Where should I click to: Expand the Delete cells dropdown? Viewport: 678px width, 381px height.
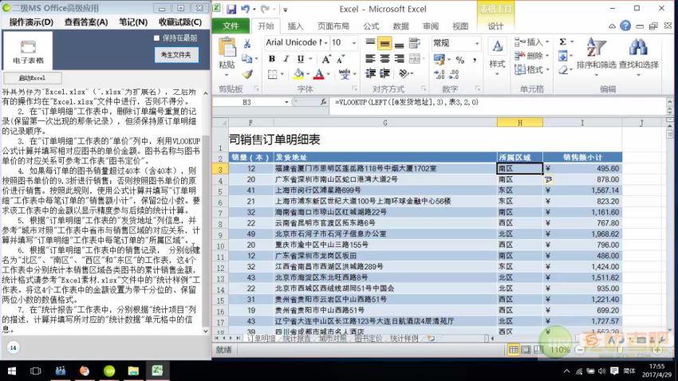(x=547, y=56)
